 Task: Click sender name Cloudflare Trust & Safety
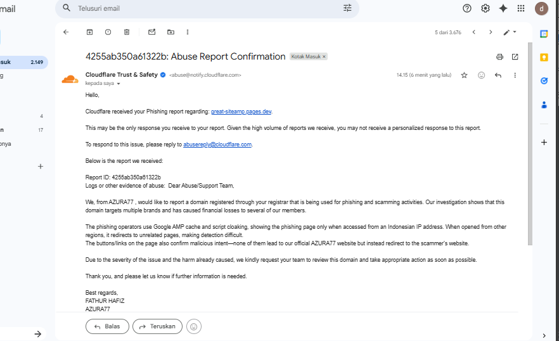(121, 75)
